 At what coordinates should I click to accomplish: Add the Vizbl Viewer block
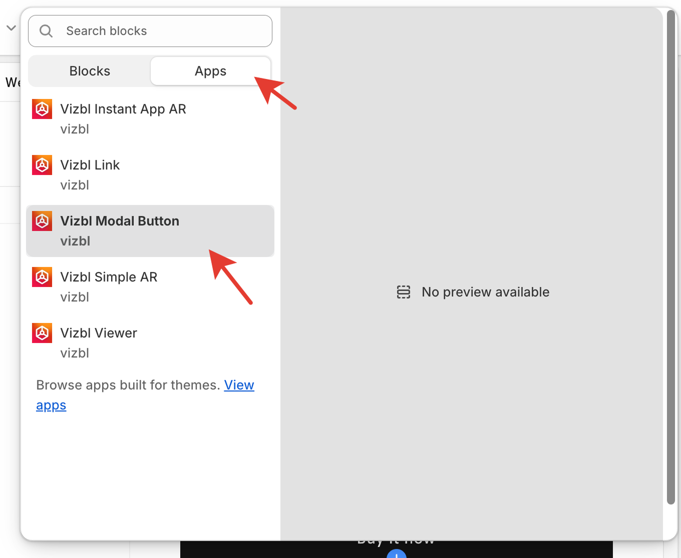(150, 343)
